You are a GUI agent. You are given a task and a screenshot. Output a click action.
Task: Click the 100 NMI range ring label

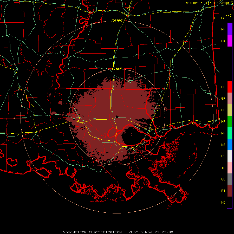coord(117,21)
